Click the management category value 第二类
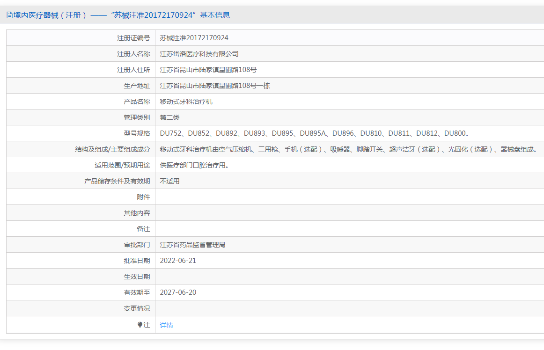Screen dimensions: 544x350 click(x=170, y=117)
